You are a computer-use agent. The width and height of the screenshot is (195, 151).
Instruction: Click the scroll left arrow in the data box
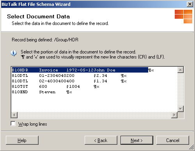coord(14,115)
